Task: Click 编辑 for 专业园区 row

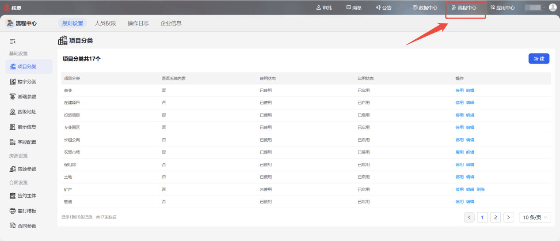Action: pyautogui.click(x=470, y=128)
